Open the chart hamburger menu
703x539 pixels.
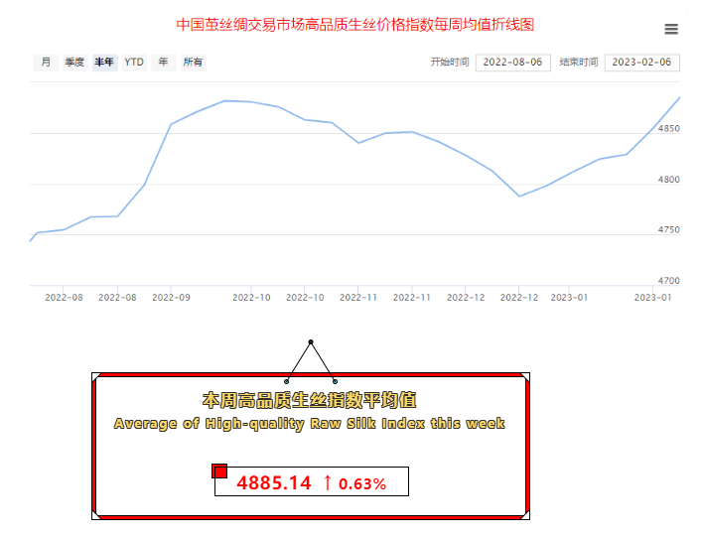[671, 30]
